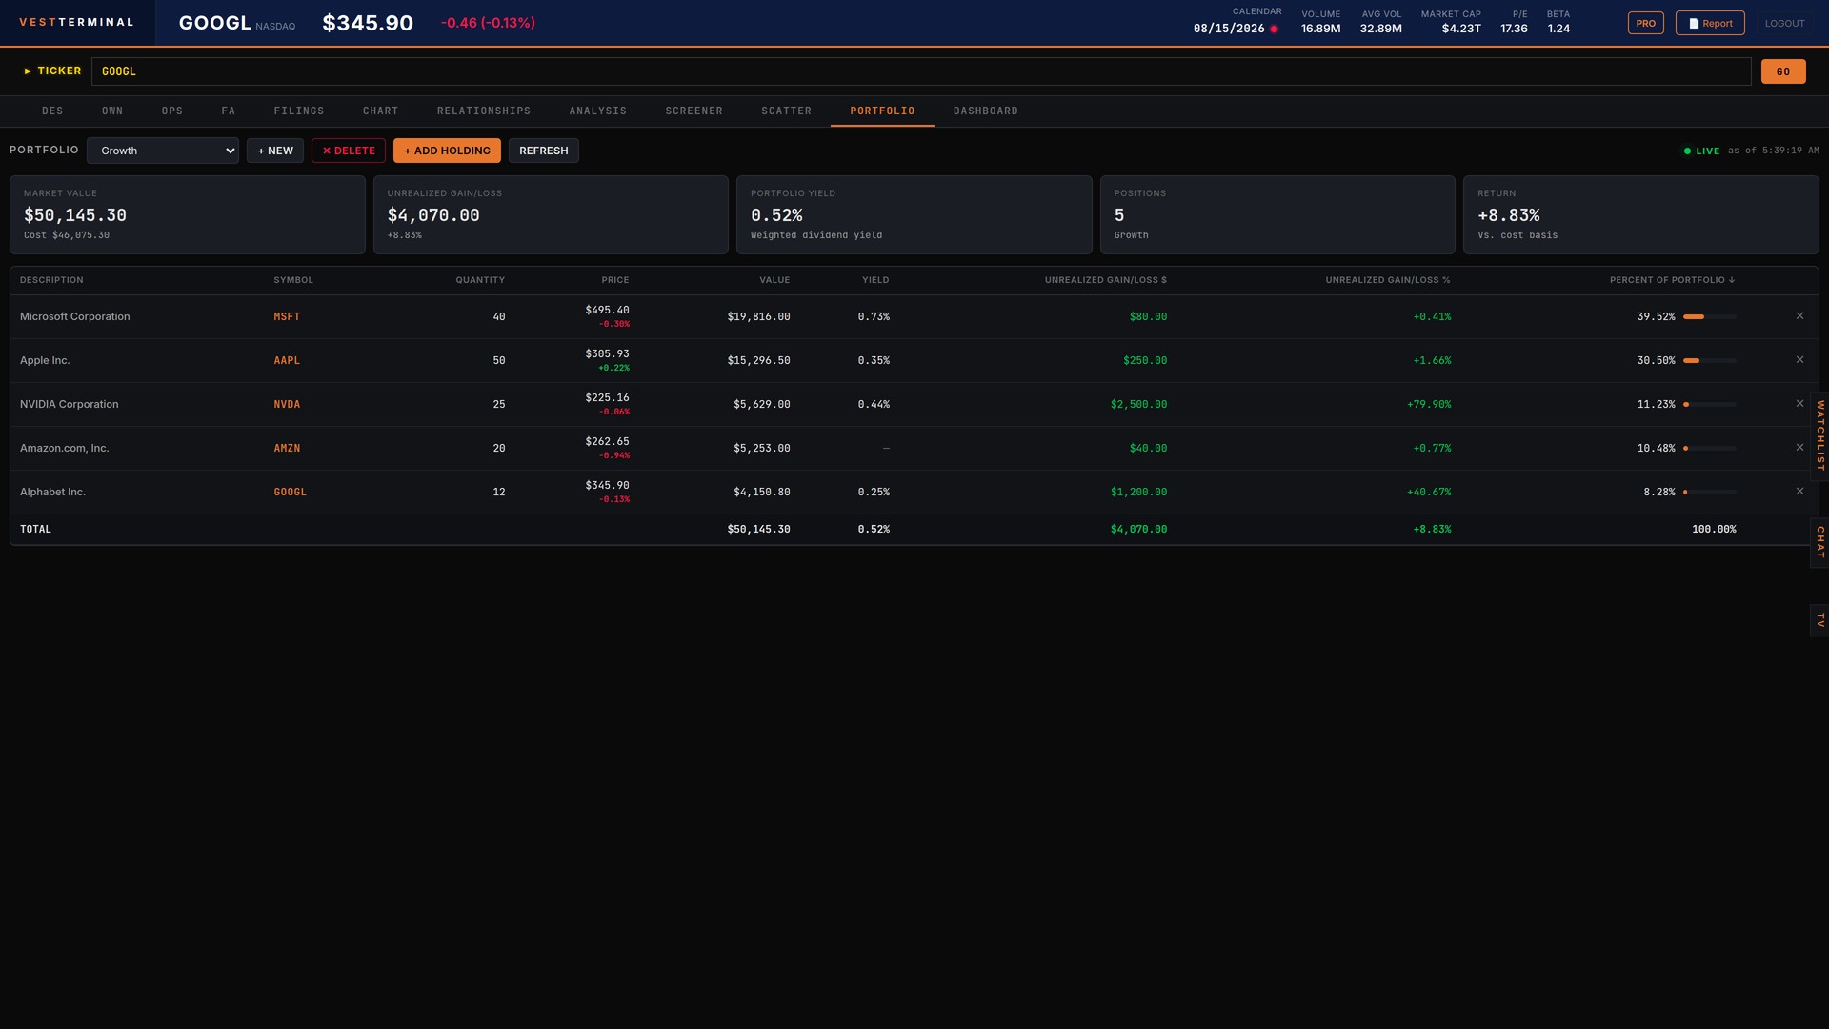
Task: Remove the Microsoft Corporation holding row
Action: (1799, 316)
